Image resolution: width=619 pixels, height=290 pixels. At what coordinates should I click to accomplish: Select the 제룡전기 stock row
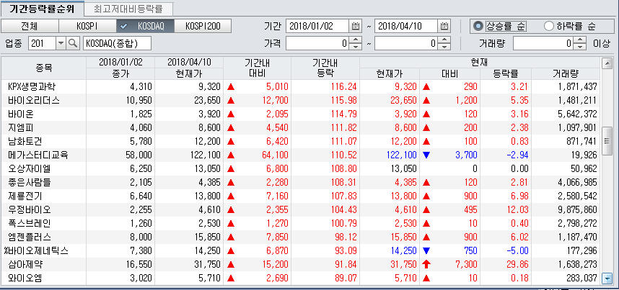click(x=300, y=196)
